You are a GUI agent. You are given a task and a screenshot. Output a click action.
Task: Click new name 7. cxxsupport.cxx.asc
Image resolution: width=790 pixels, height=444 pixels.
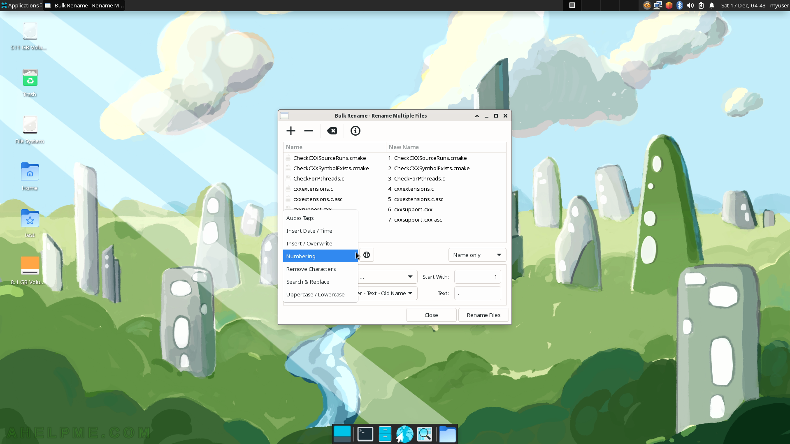(415, 220)
